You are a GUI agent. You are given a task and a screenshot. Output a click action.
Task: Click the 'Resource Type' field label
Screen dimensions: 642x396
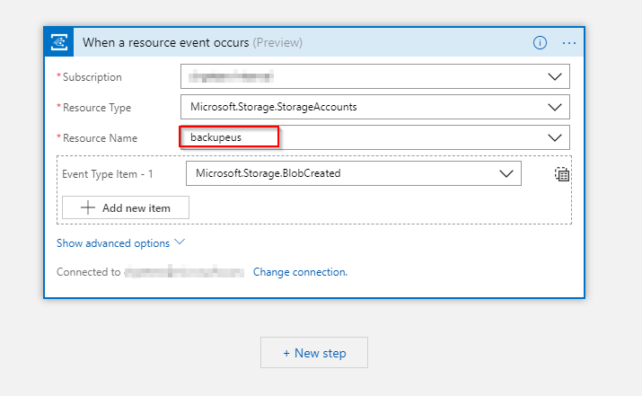click(x=97, y=108)
